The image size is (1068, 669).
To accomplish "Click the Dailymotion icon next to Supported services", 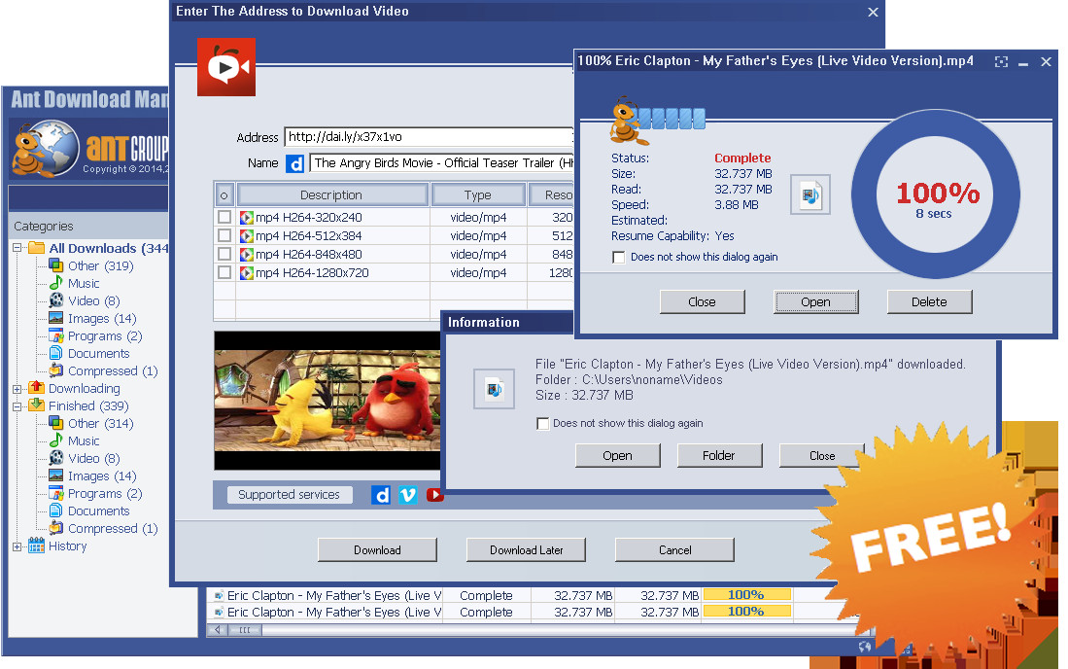I will [381, 495].
